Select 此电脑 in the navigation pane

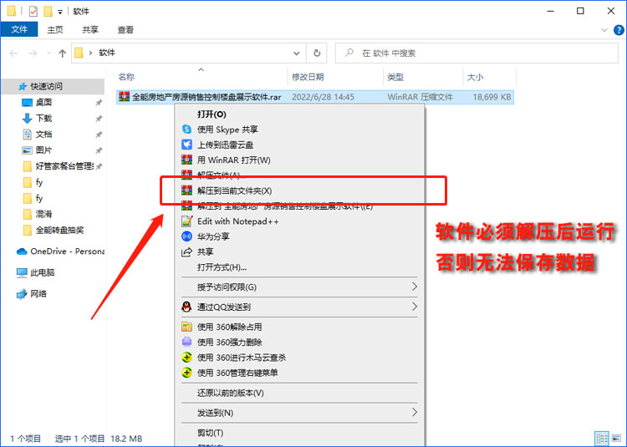point(42,272)
